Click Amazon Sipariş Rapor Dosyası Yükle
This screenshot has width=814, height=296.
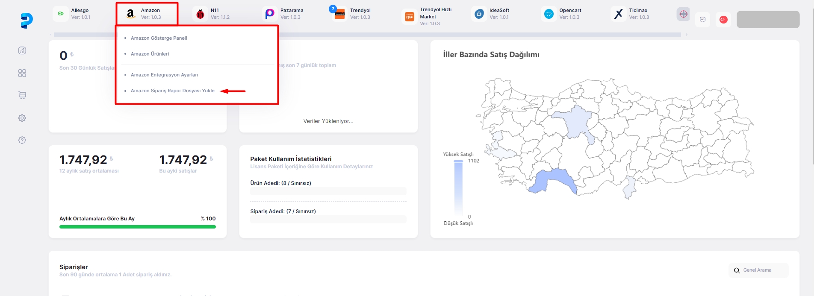172,91
